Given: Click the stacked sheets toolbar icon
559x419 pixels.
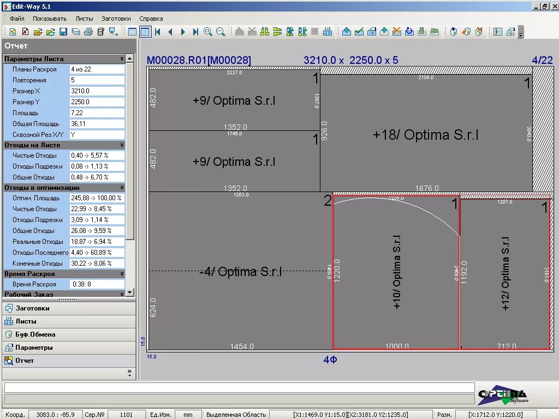Looking at the screenshot, I should click(75, 32).
